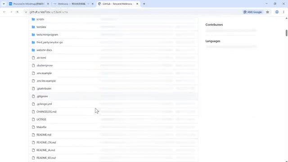
Task: Click the file icon beside .golangci.yml
Action: (x=33, y=104)
